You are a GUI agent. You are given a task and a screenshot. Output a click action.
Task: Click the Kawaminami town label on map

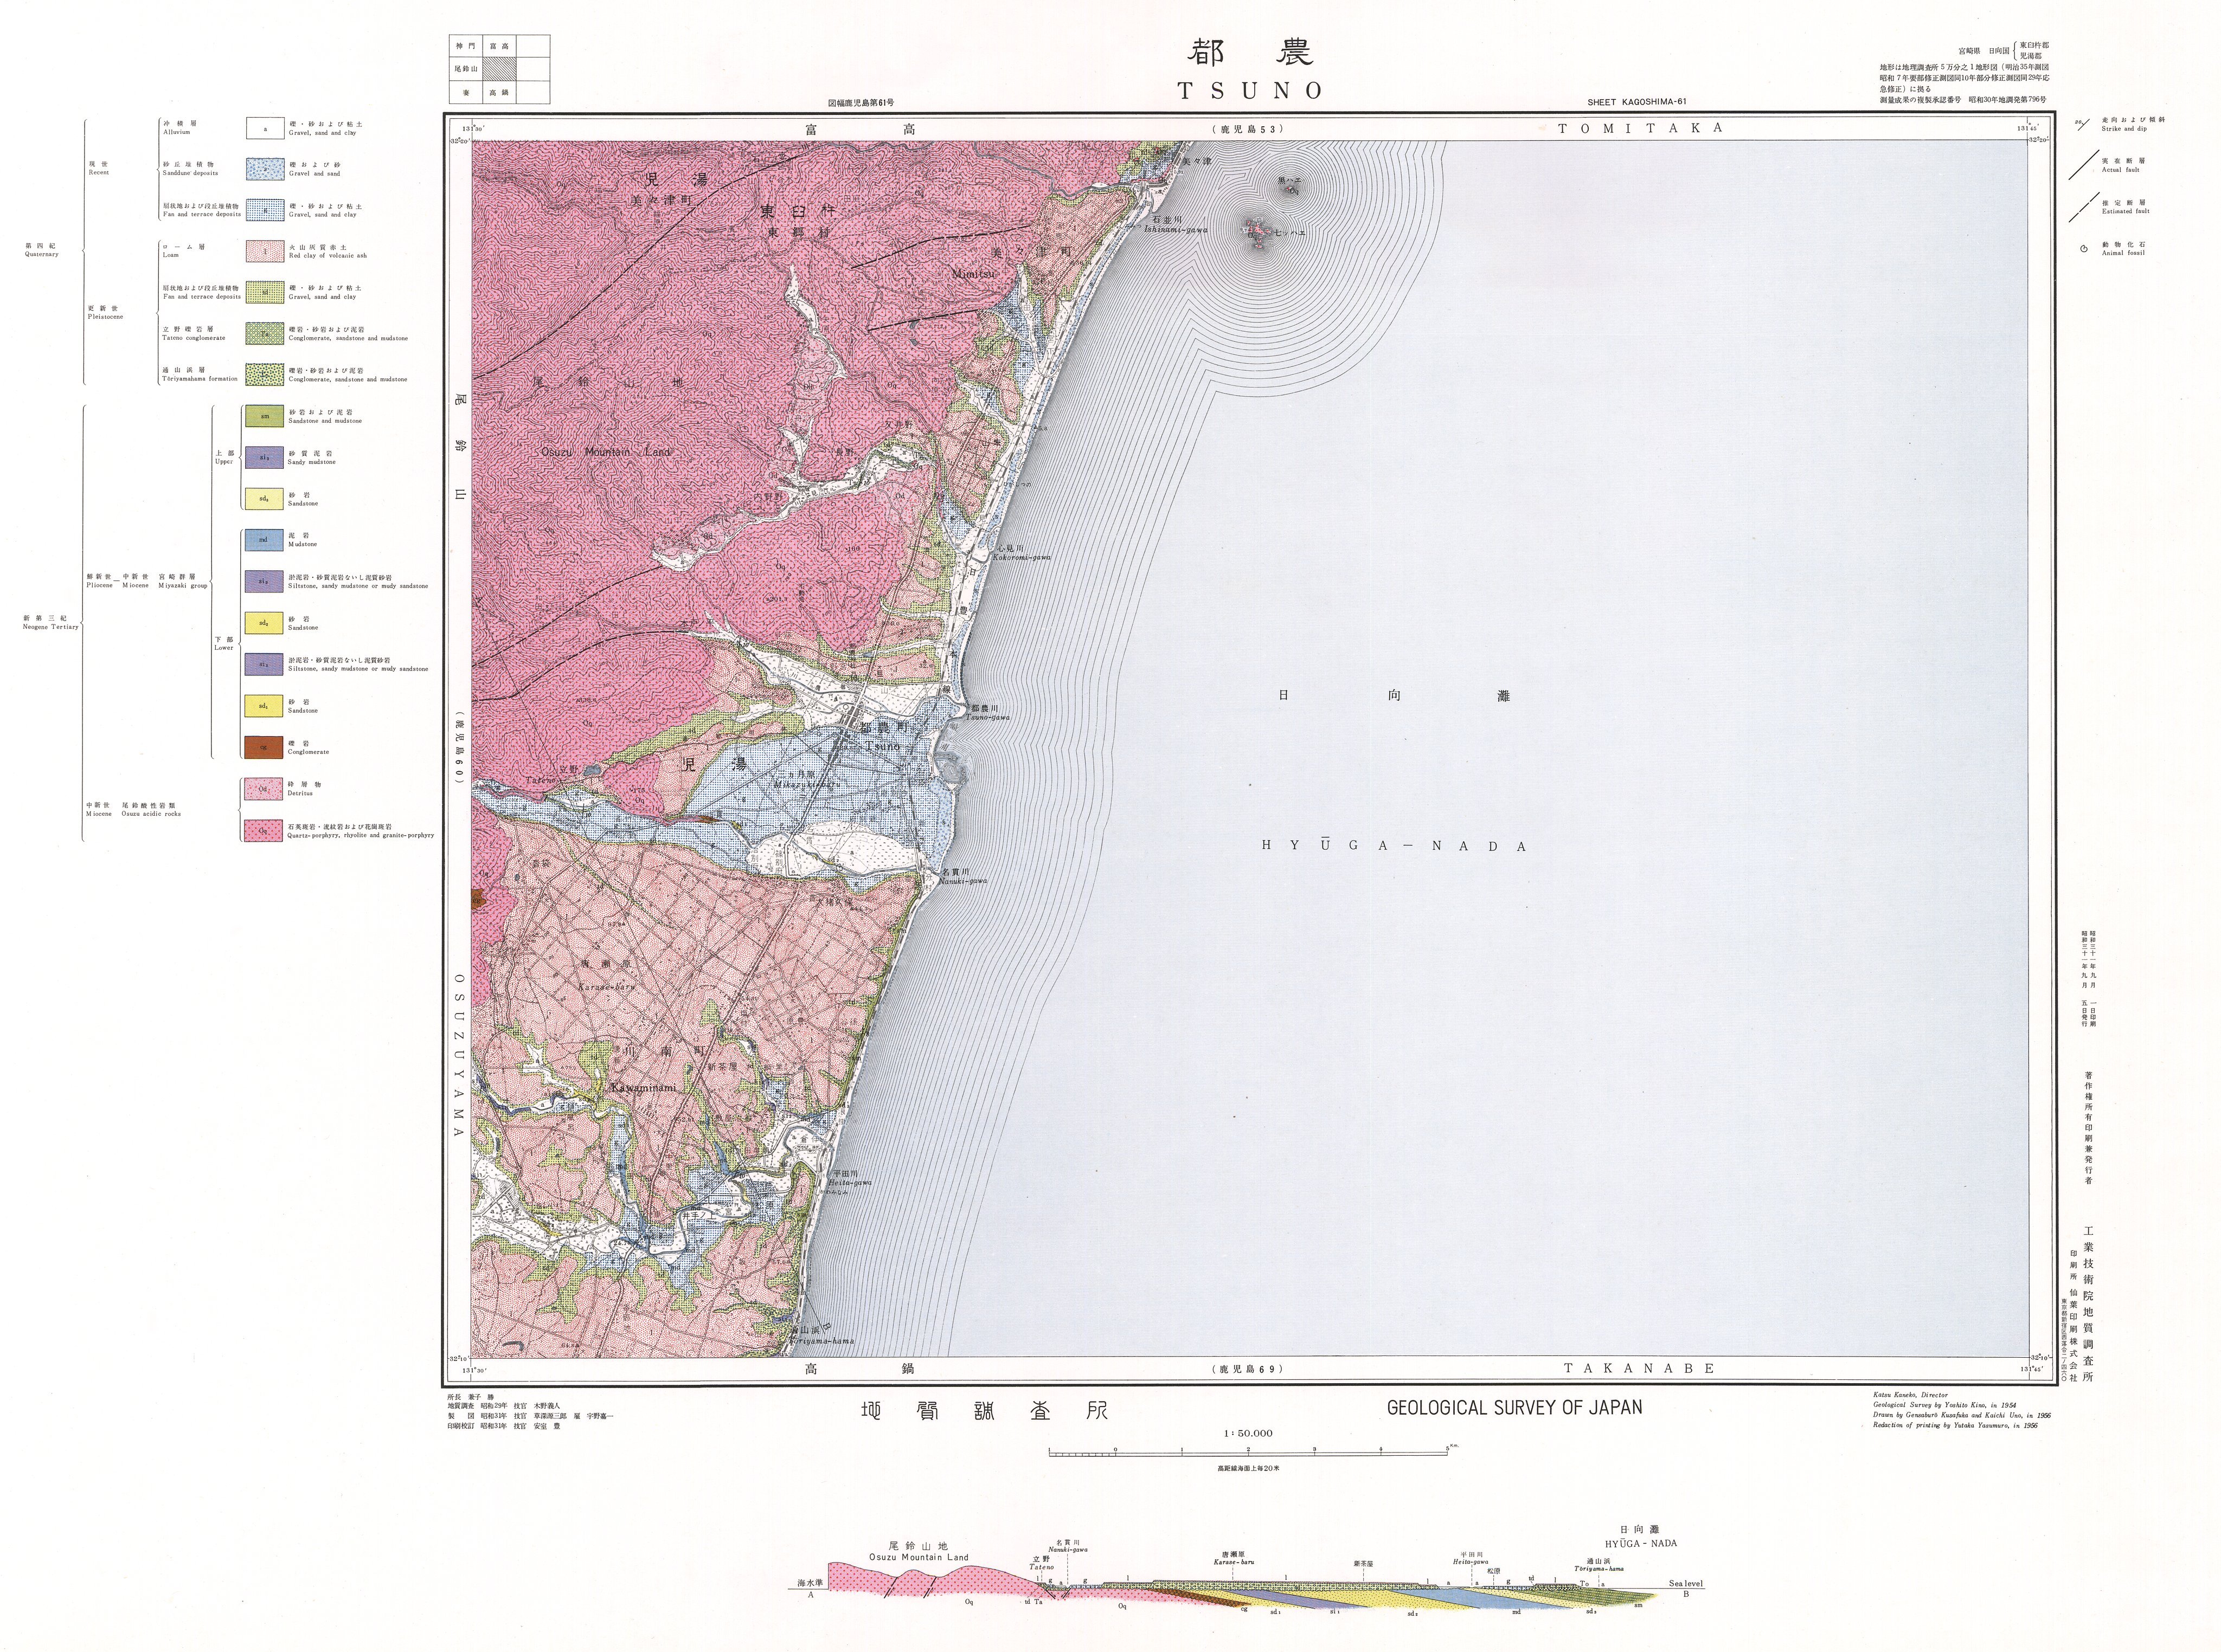[643, 1087]
